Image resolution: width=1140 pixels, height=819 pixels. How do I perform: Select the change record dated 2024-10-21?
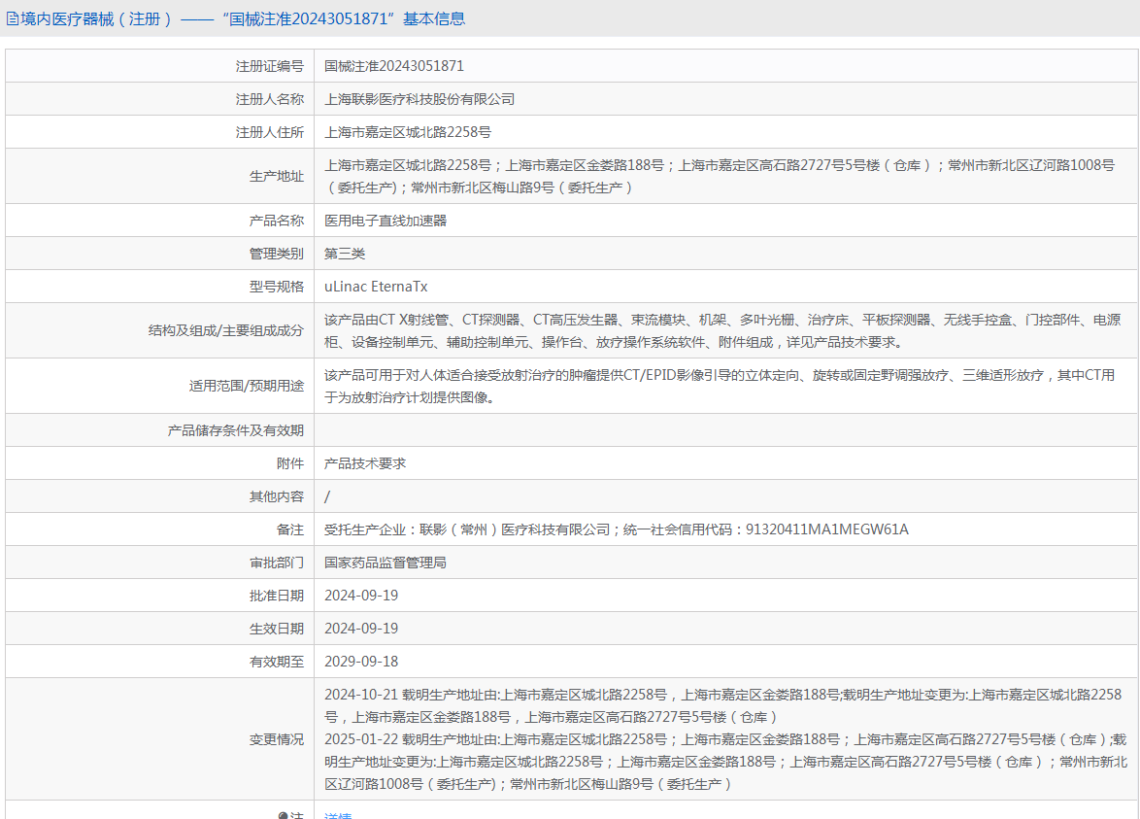(x=723, y=706)
